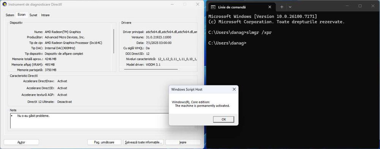
Task: Go to the Intrare tab
Action: pyautogui.click(x=45, y=15)
